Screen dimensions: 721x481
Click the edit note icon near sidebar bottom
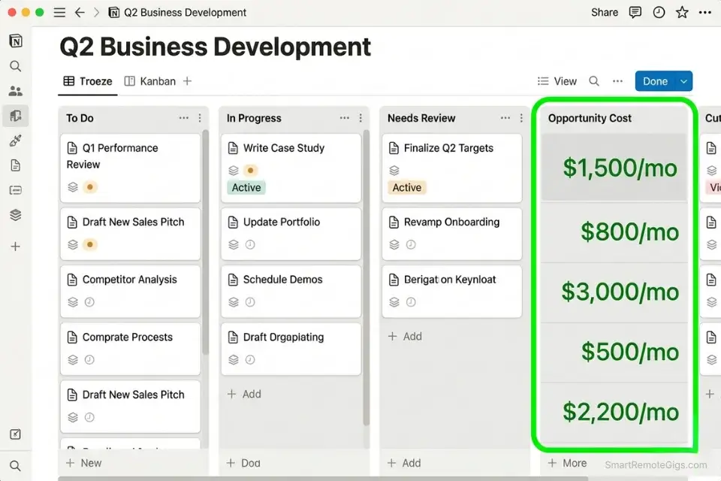tap(16, 434)
